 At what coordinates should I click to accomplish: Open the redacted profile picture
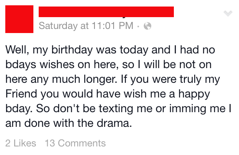[x=20, y=19]
